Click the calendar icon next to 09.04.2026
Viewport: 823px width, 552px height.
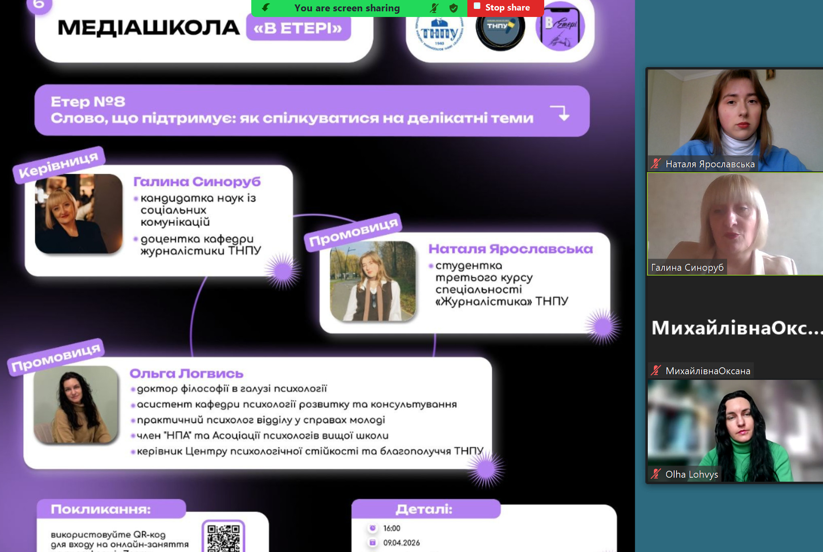click(373, 543)
